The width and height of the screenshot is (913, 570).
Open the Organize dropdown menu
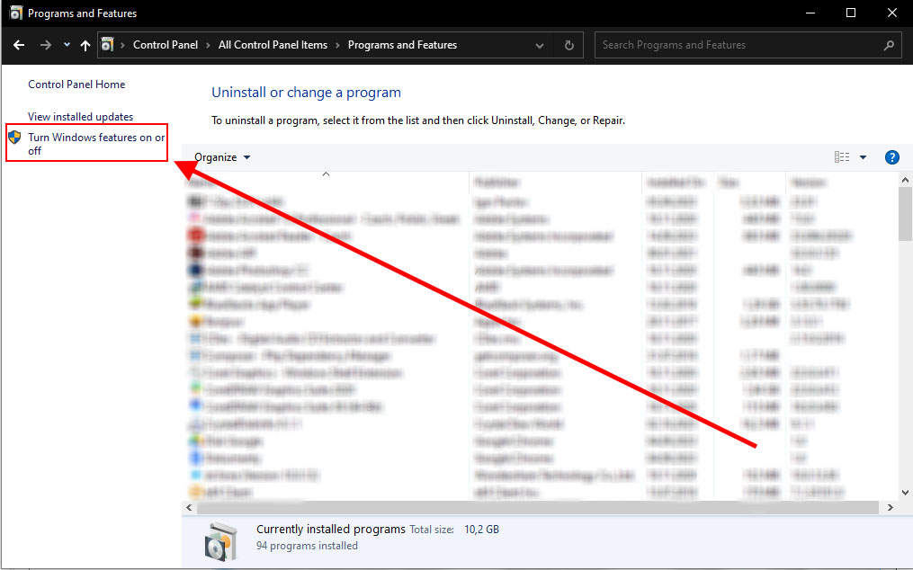click(x=222, y=157)
